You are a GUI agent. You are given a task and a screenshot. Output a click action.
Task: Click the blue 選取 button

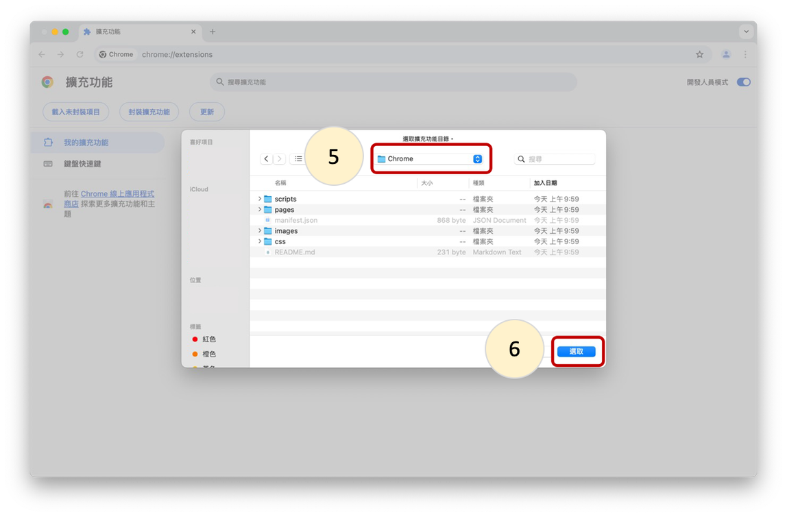pyautogui.click(x=576, y=352)
